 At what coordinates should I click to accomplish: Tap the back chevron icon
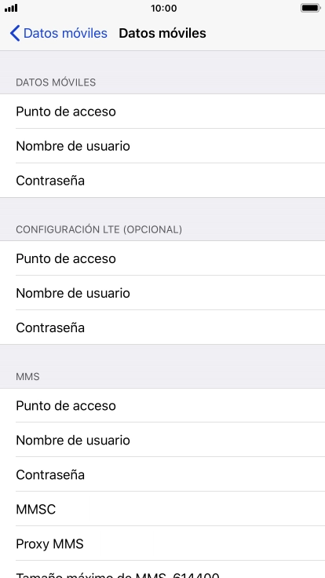coord(15,33)
